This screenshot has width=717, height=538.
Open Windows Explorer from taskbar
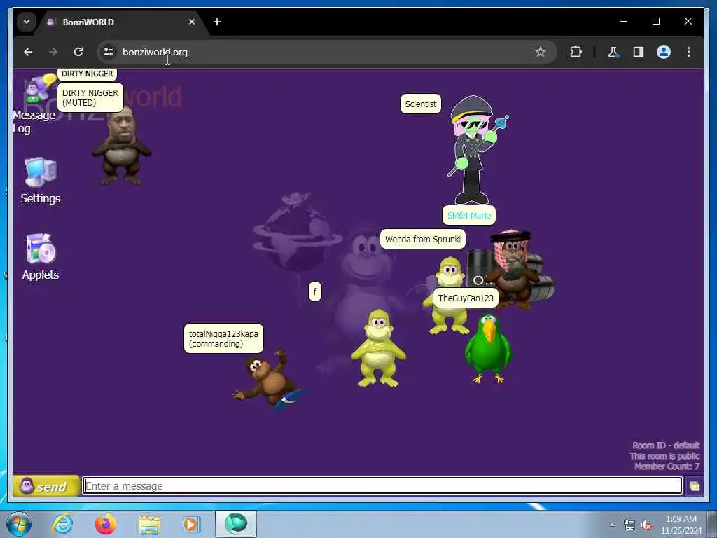(x=149, y=525)
